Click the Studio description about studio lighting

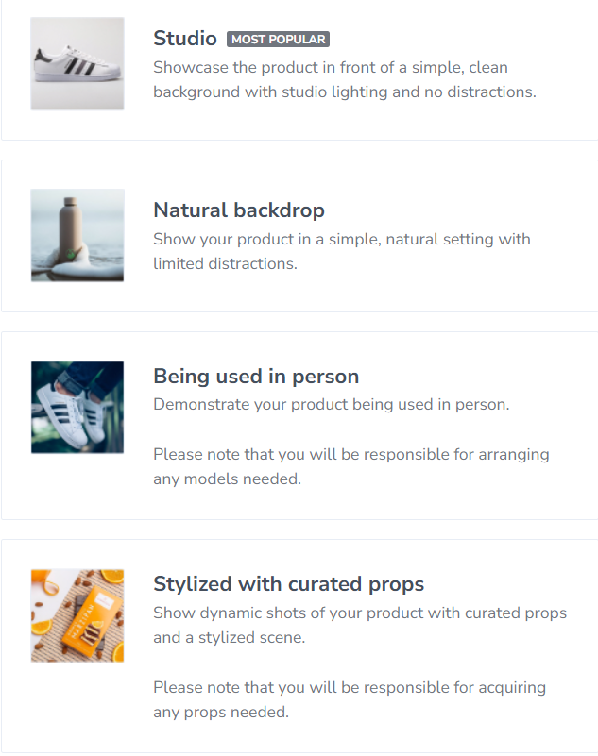[x=331, y=68]
